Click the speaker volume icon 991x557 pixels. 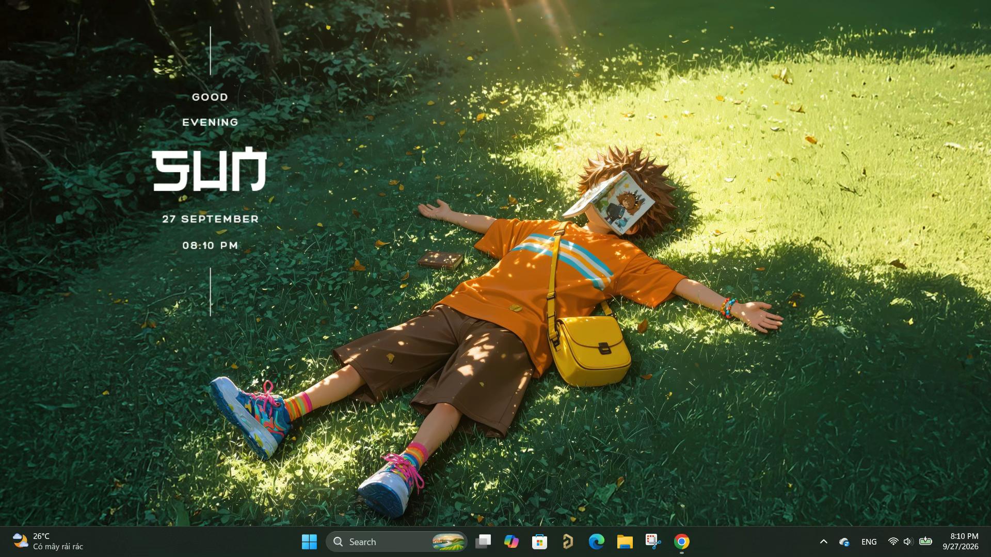pyautogui.click(x=908, y=542)
